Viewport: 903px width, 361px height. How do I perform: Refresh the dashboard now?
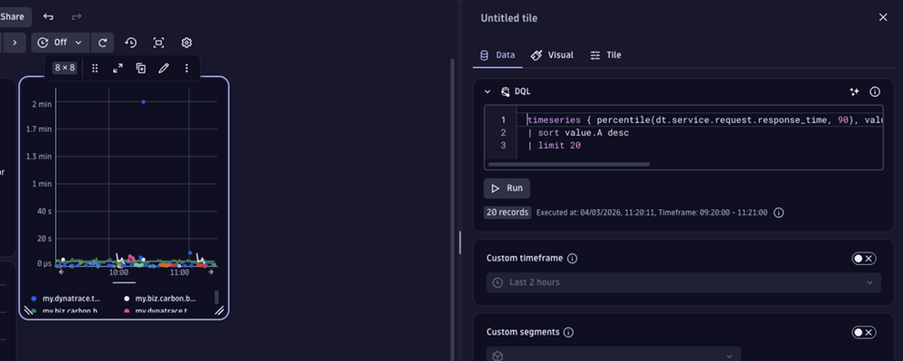coord(102,43)
